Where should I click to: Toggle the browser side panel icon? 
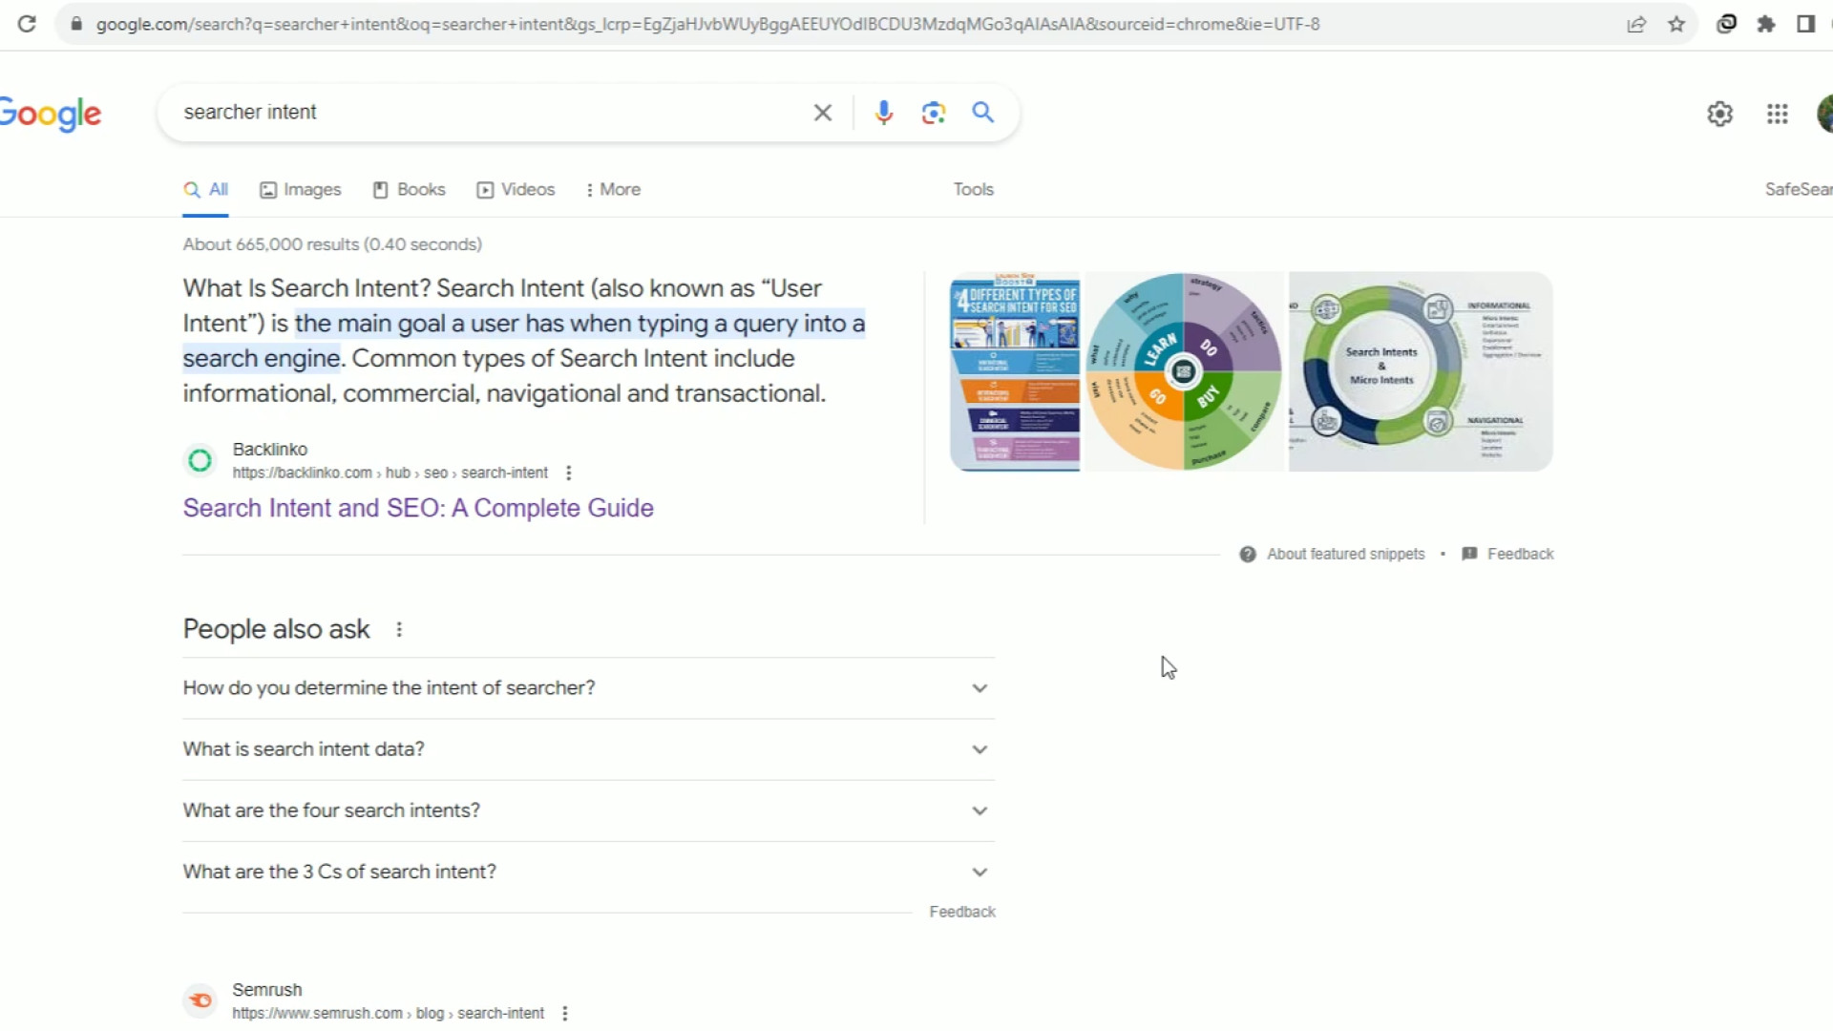(1805, 24)
